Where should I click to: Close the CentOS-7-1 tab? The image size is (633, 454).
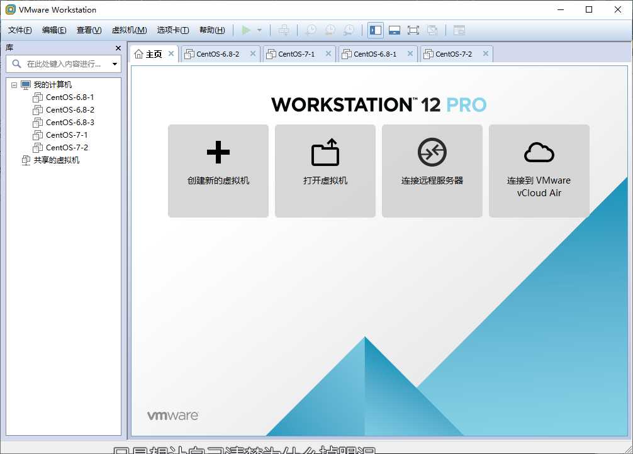pyautogui.click(x=328, y=53)
